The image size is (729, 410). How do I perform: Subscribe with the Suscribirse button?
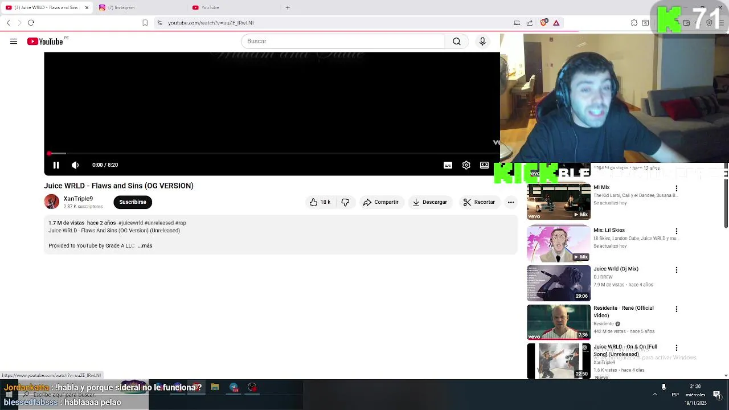click(x=133, y=202)
